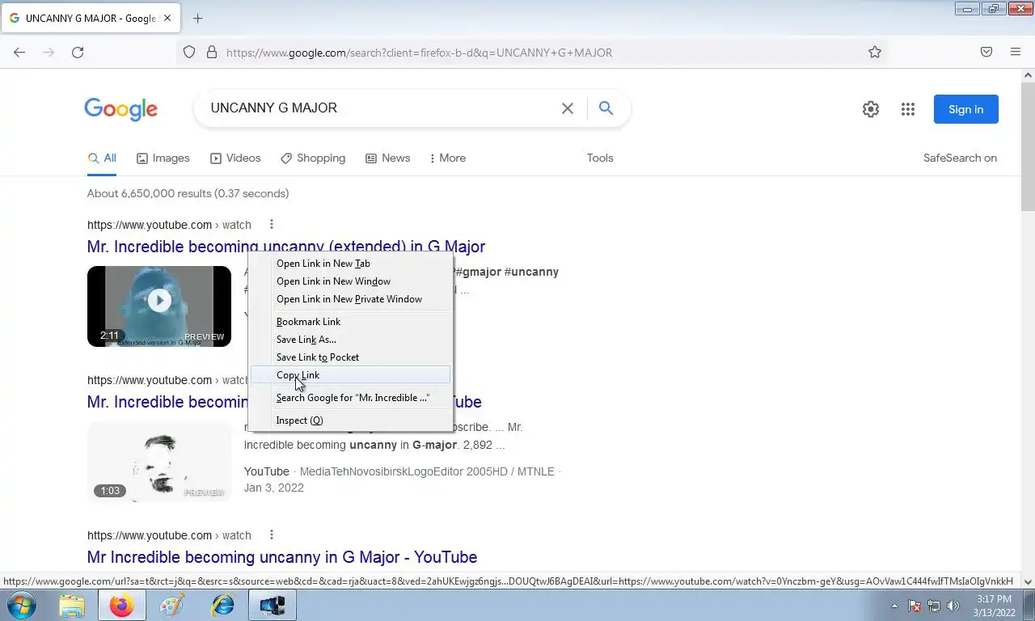
Task: Click the page scrollbar down arrow
Action: pyautogui.click(x=1028, y=581)
